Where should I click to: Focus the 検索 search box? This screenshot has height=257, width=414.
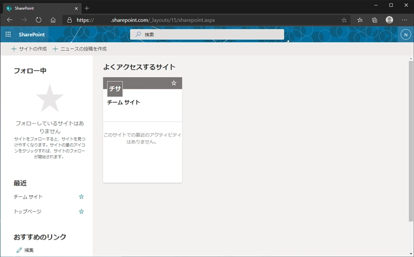click(207, 34)
